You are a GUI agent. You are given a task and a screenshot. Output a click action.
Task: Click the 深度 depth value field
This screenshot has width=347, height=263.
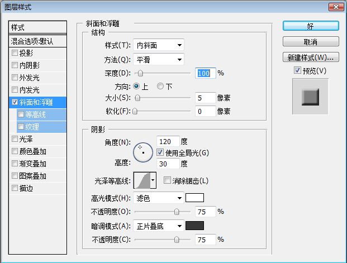pos(206,73)
